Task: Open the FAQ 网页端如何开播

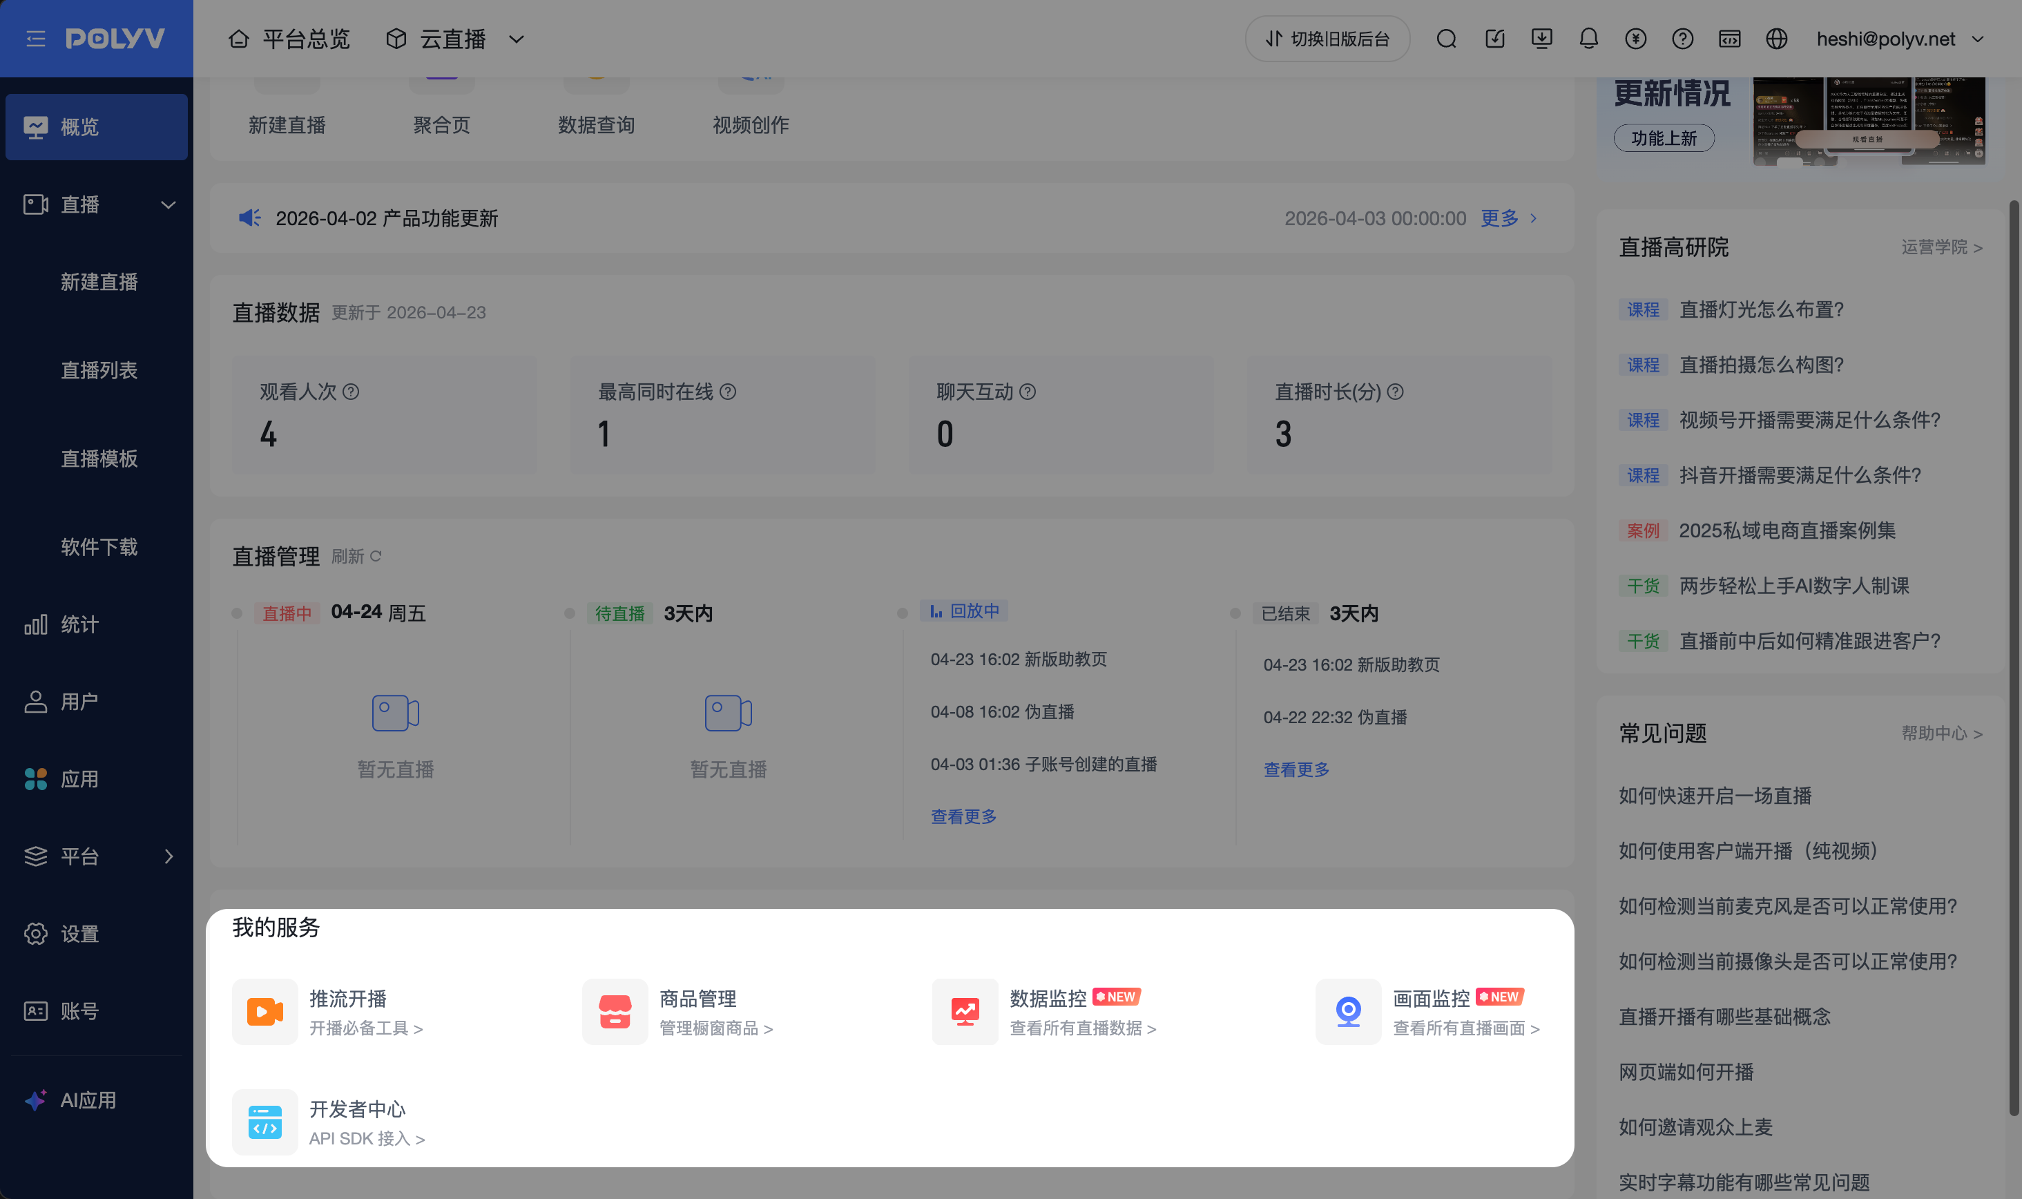Action: click(1686, 1072)
